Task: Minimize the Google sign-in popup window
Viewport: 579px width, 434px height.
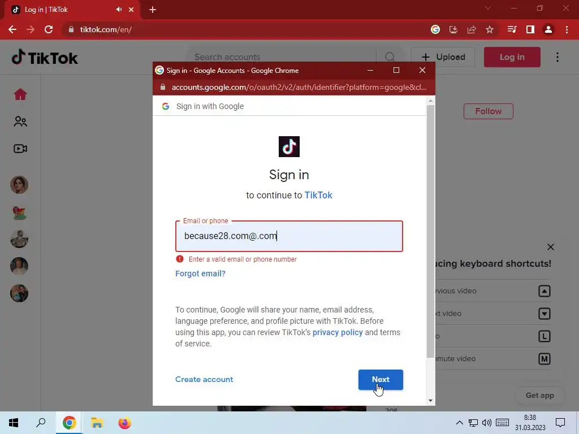Action: click(x=370, y=70)
